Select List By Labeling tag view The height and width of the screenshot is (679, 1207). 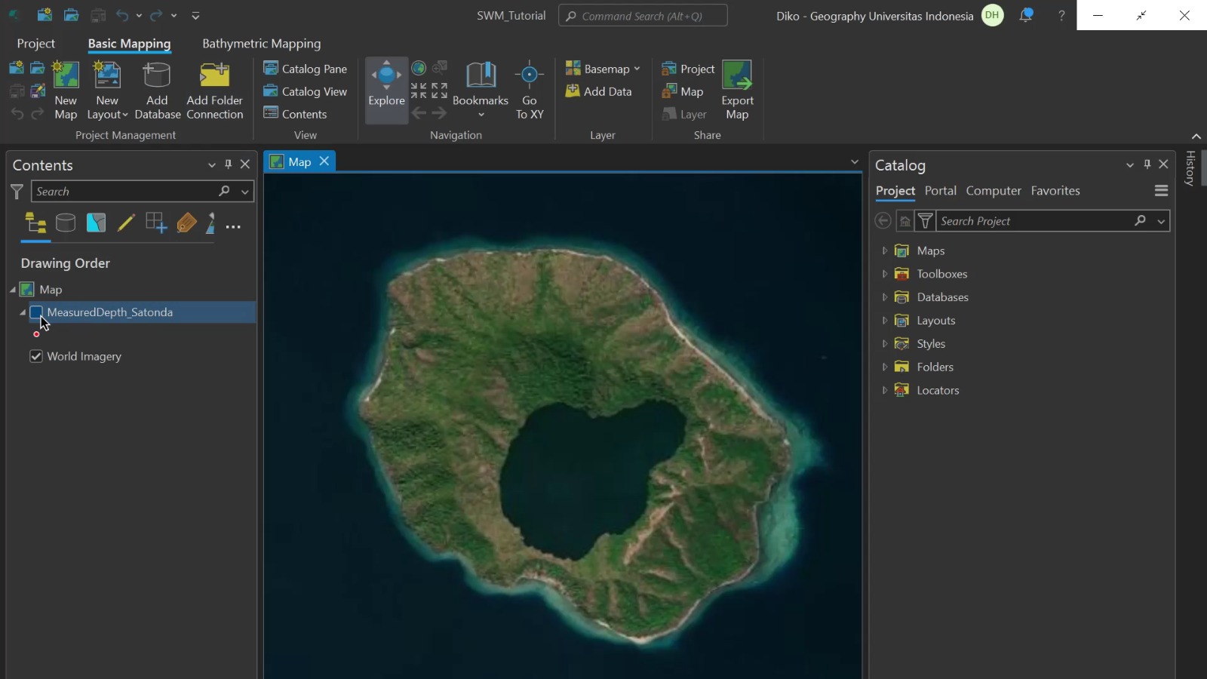pyautogui.click(x=186, y=223)
